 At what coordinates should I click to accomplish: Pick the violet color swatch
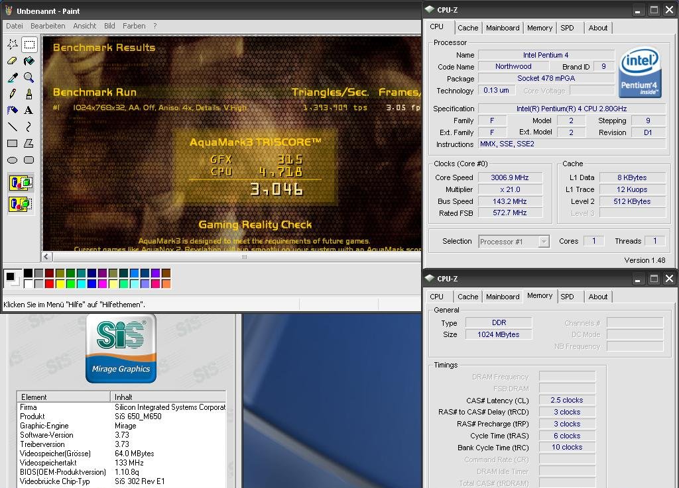point(155,273)
